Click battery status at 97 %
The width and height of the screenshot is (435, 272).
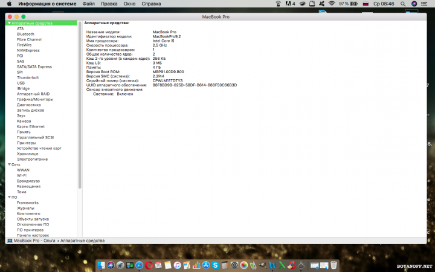pos(349,4)
